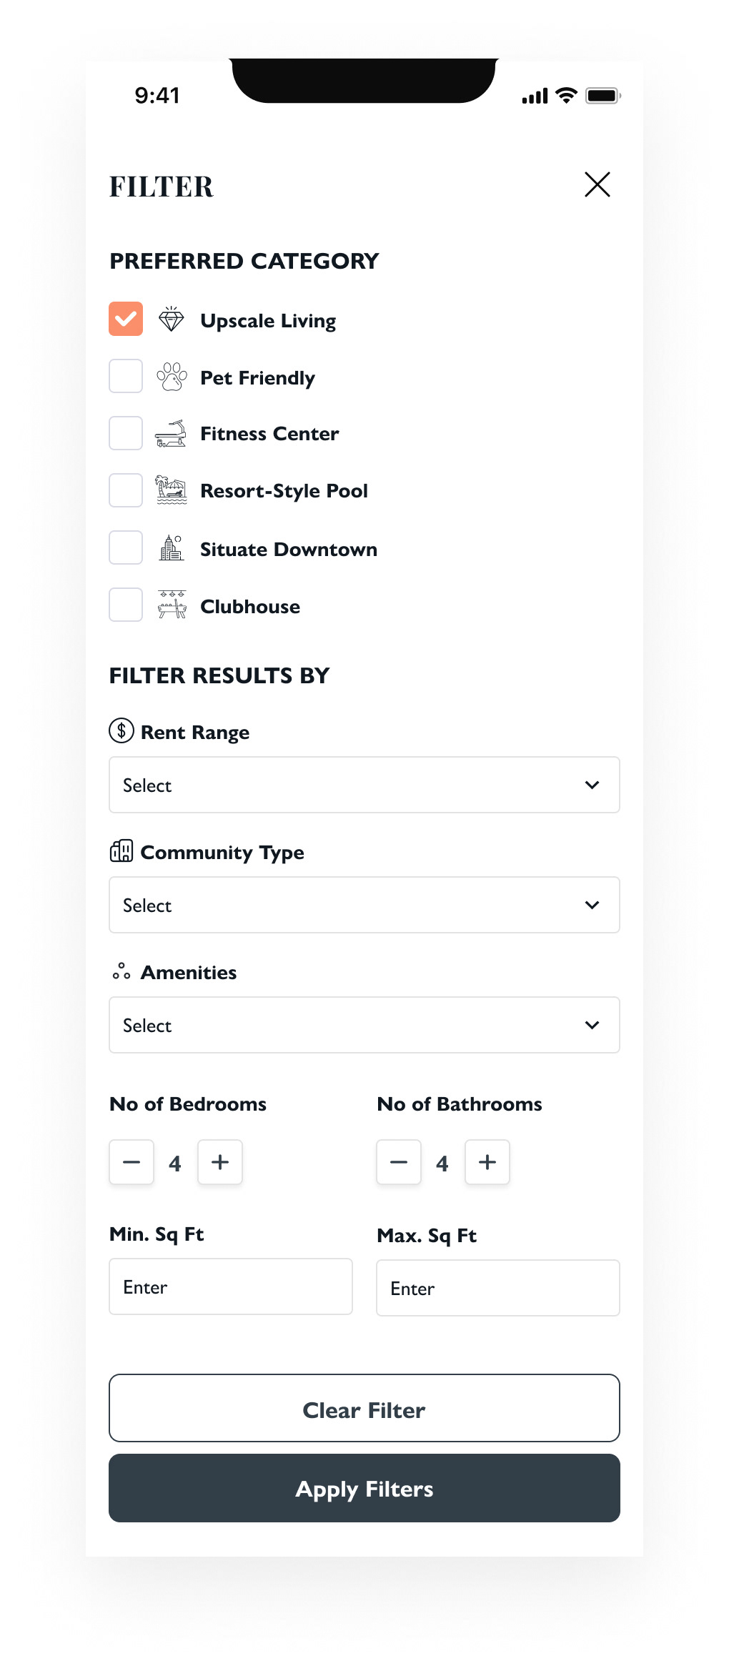Click the building icon next to Community Type
Image resolution: width=729 pixels, height=1671 pixels.
point(121,851)
